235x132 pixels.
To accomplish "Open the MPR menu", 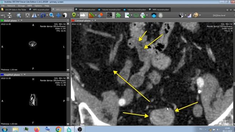I will coord(29,6).
